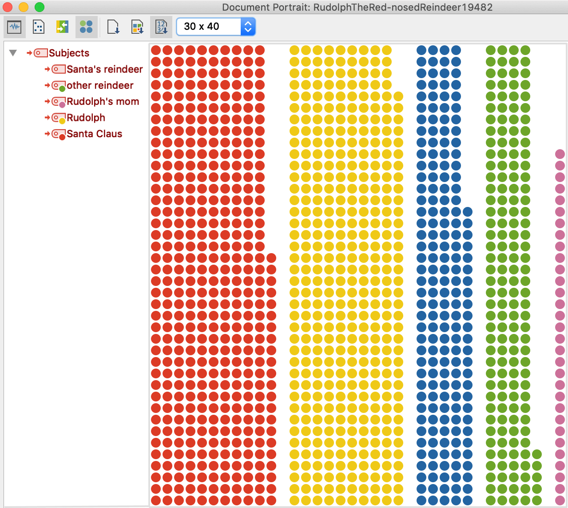The image size is (568, 508).
Task: Toggle the waveform display icon in toolbar
Action: (15, 27)
